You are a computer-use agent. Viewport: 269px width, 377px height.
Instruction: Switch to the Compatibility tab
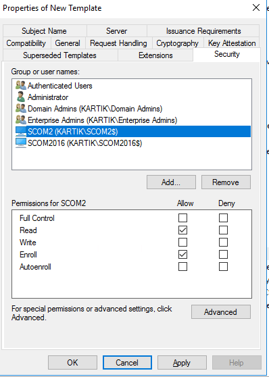pyautogui.click(x=26, y=43)
